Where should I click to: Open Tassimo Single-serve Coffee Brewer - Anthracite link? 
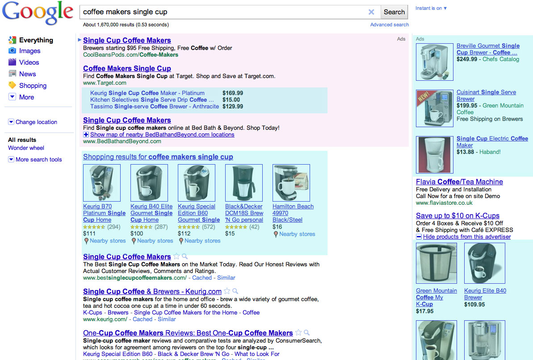(x=154, y=107)
